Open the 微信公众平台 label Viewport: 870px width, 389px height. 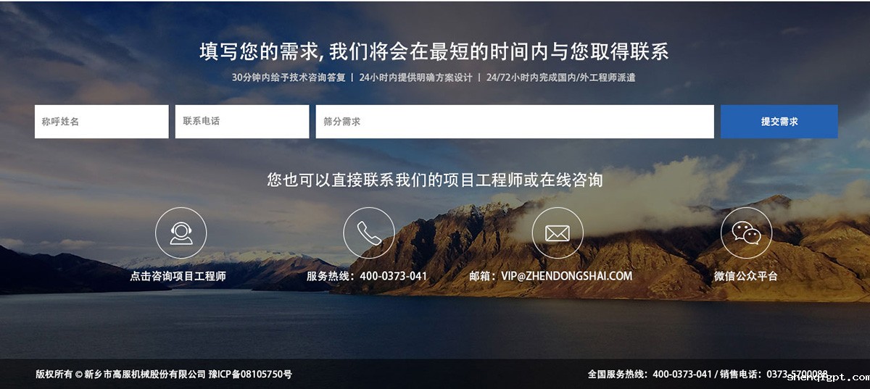tap(746, 276)
